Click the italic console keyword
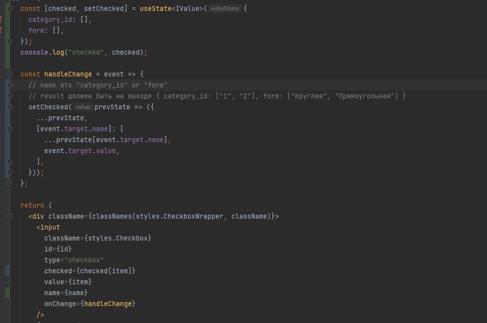 click(x=34, y=53)
